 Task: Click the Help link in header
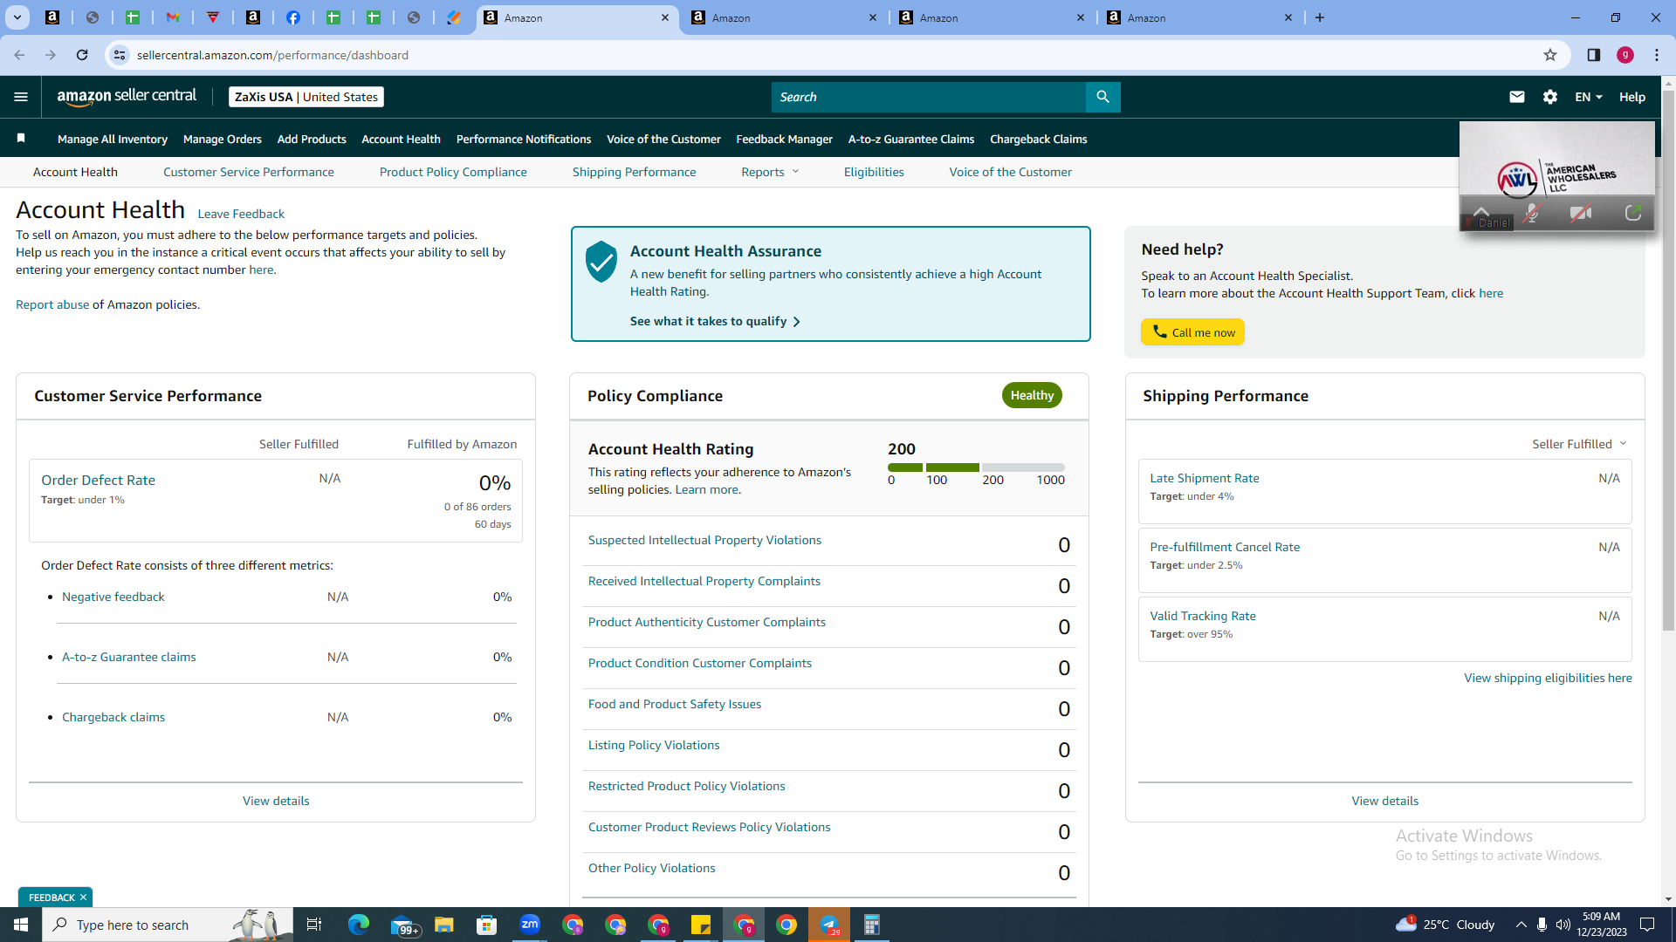tap(1632, 97)
